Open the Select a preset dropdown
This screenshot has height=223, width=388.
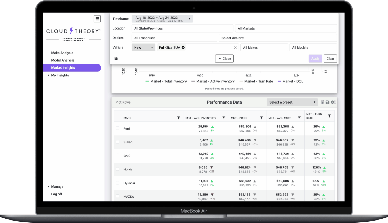coord(292,102)
